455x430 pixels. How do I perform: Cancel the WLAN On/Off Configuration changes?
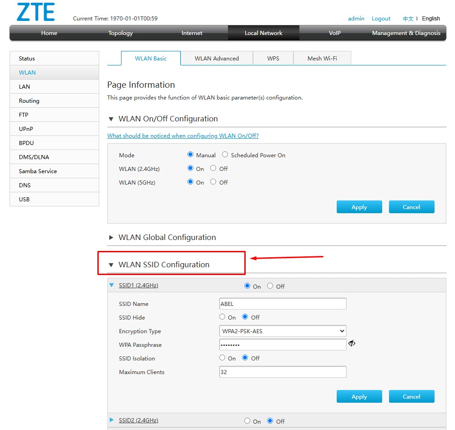pos(411,207)
